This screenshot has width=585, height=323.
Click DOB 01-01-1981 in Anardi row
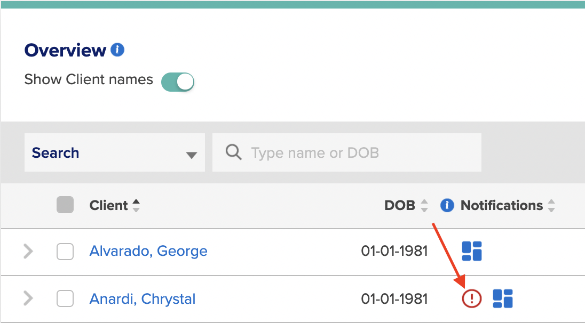pos(394,299)
